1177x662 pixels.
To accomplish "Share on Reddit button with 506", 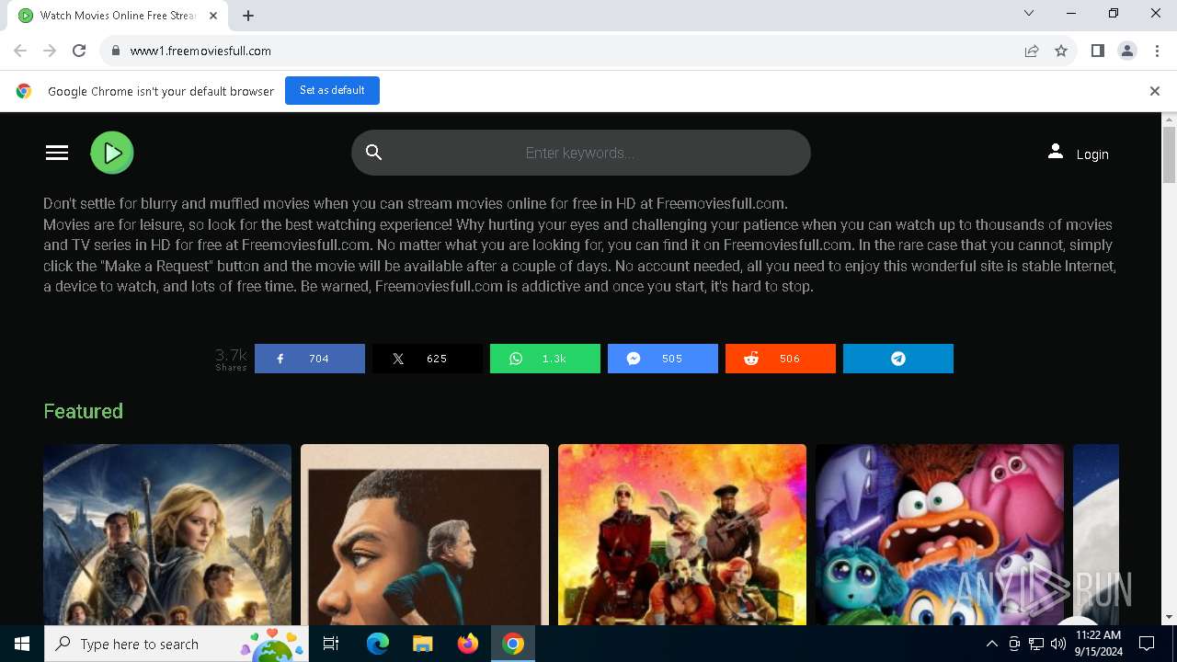I will (x=781, y=359).
